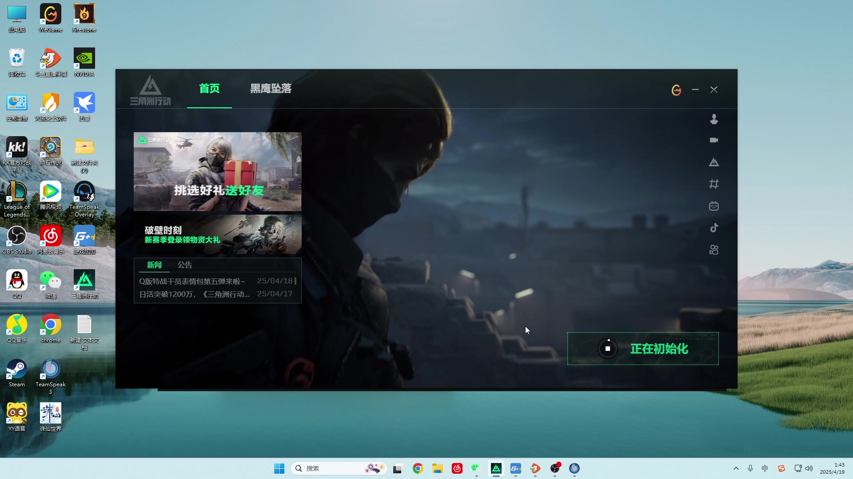This screenshot has height=479, width=853.
Task: Click the video camera icon in sidebar
Action: [x=714, y=140]
